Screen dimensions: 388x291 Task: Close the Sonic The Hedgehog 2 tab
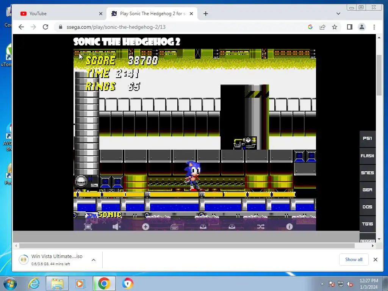[191, 14]
